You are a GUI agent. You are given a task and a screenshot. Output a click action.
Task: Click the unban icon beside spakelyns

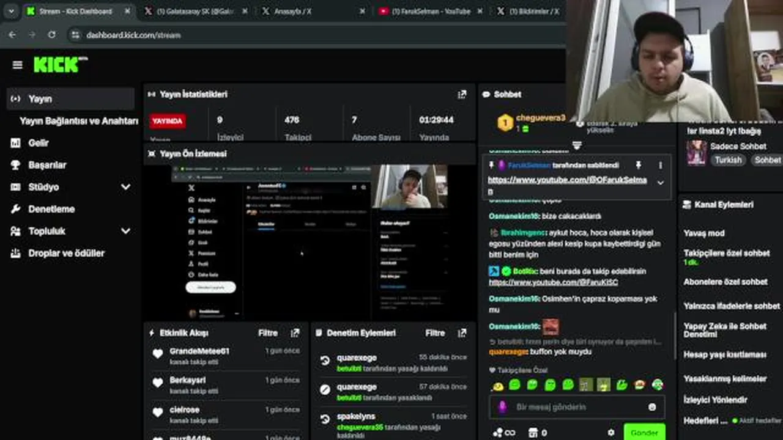pos(325,419)
